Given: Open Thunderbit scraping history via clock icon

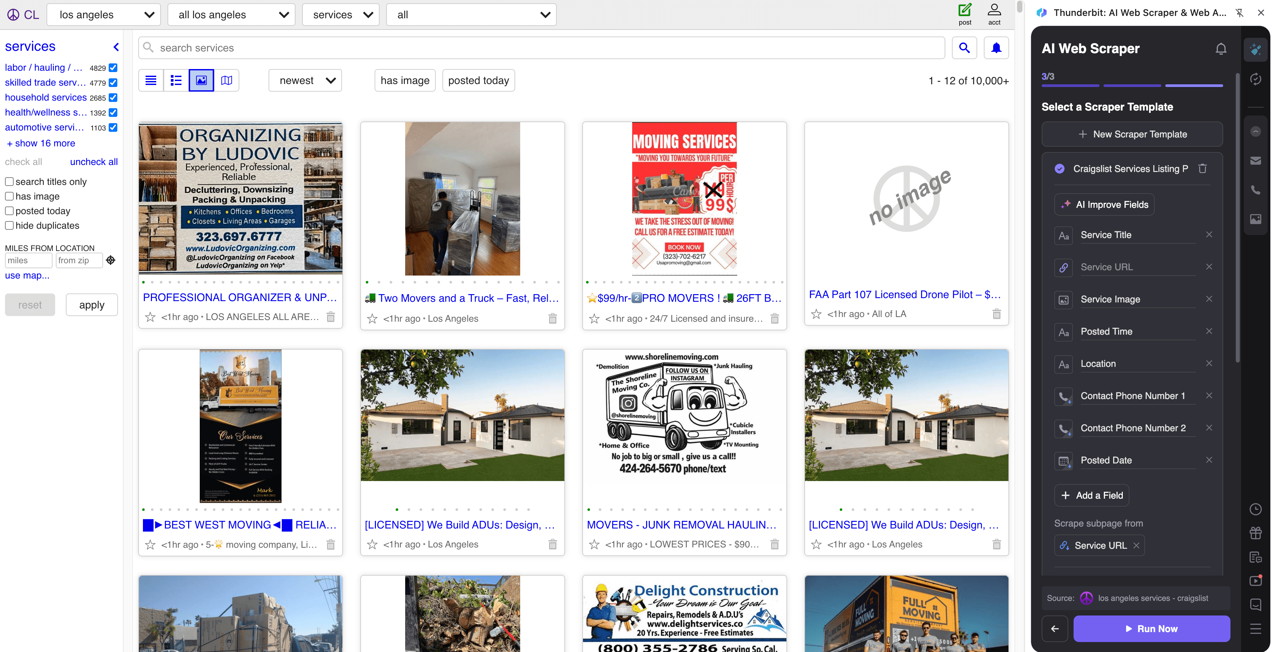Looking at the screenshot, I should click(x=1256, y=509).
